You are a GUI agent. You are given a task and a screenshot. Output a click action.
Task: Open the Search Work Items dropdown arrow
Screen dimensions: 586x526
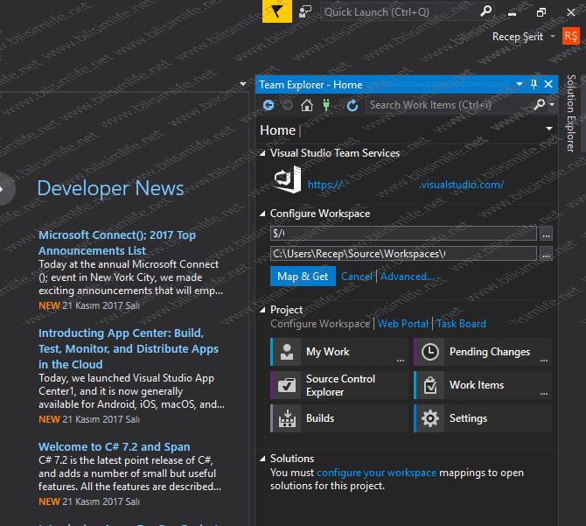click(552, 105)
